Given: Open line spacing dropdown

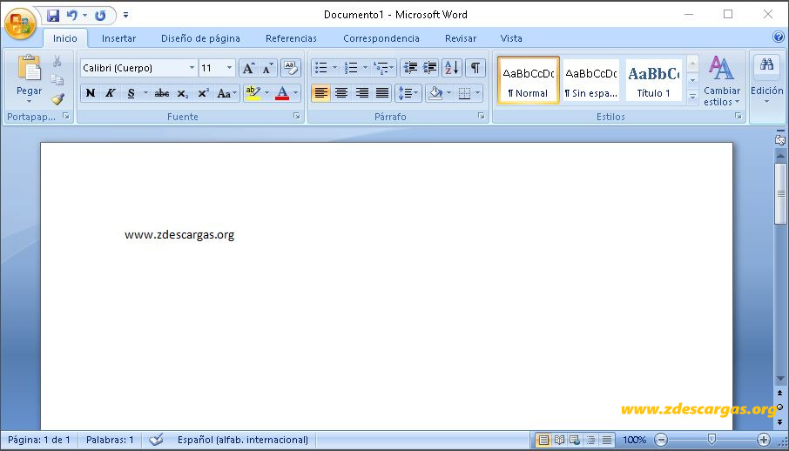Looking at the screenshot, I should coord(408,93).
